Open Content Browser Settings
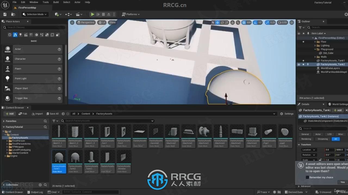 287,114
